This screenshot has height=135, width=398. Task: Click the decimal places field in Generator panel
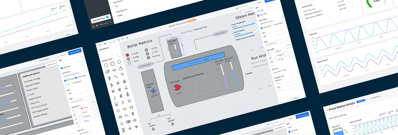pyautogui.click(x=70, y=84)
